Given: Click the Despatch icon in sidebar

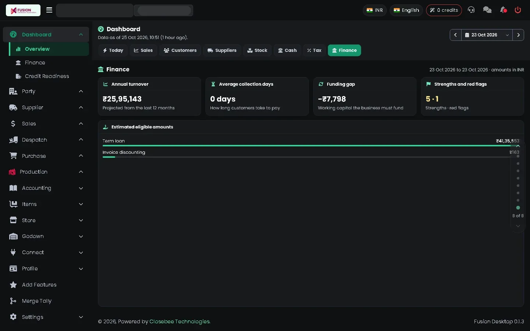Looking at the screenshot, I should pos(13,140).
